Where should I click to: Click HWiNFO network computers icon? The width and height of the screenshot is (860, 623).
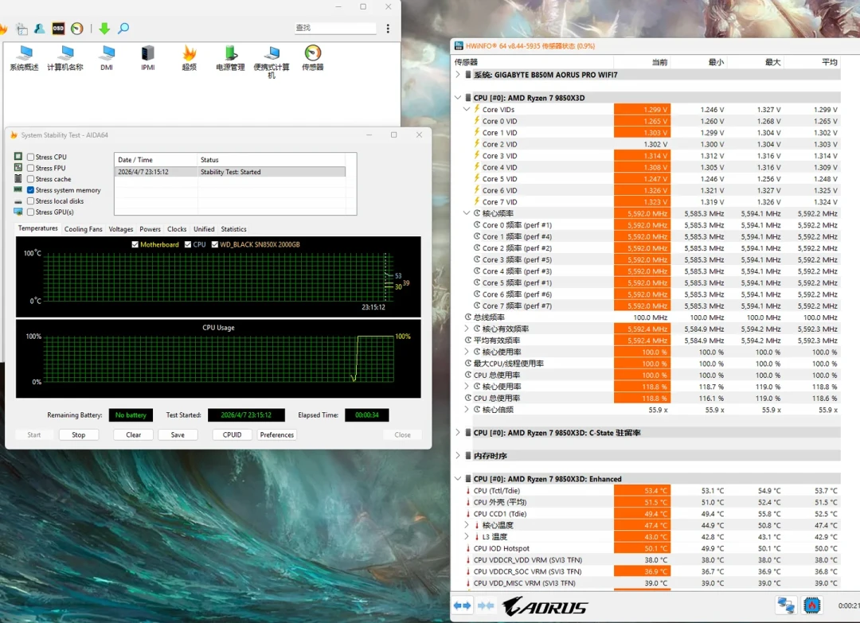click(785, 605)
